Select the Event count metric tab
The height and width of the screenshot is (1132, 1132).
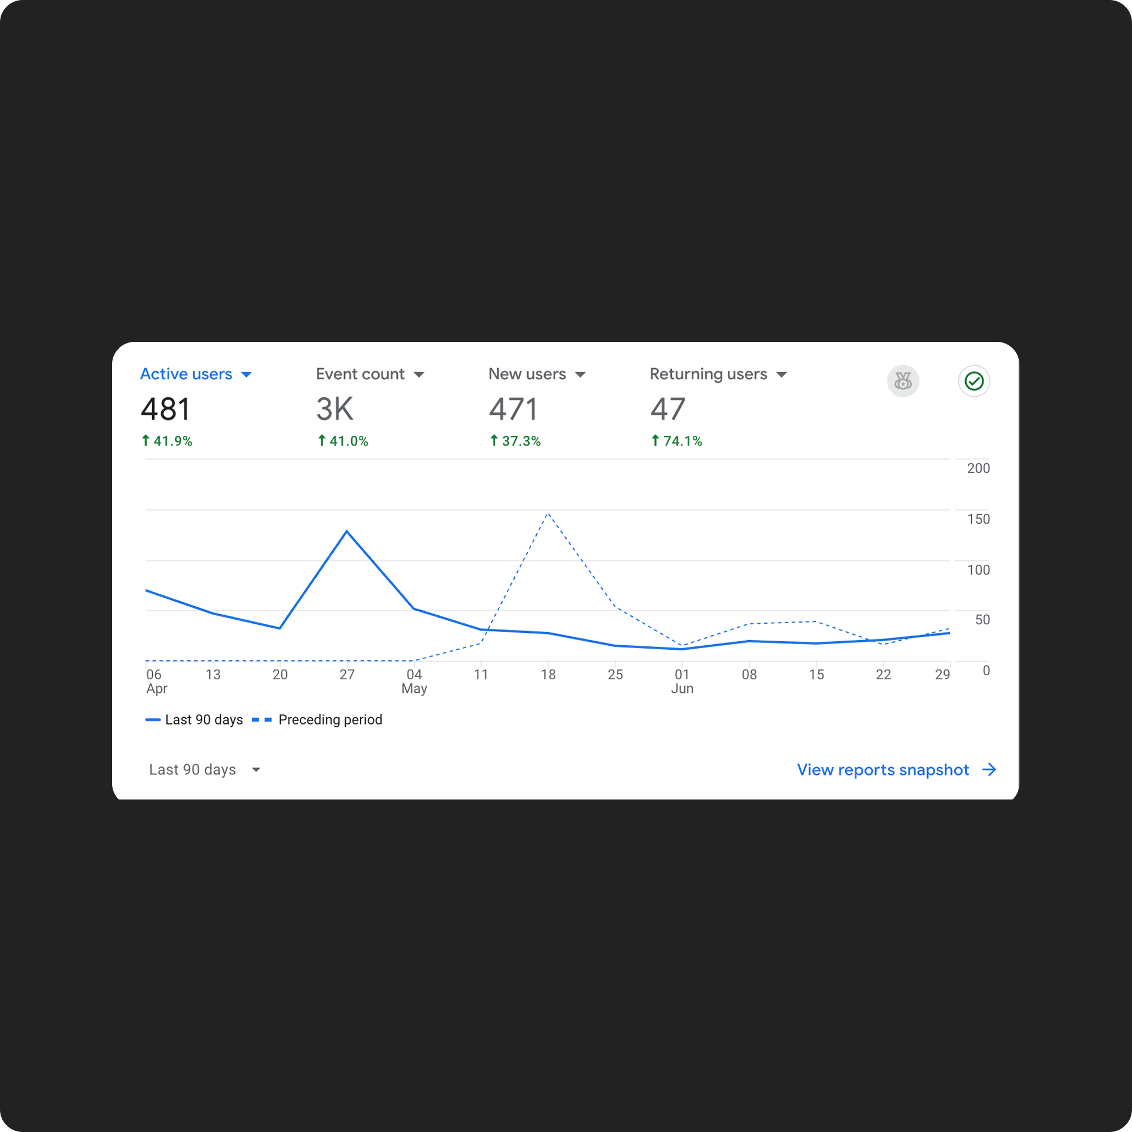point(360,374)
